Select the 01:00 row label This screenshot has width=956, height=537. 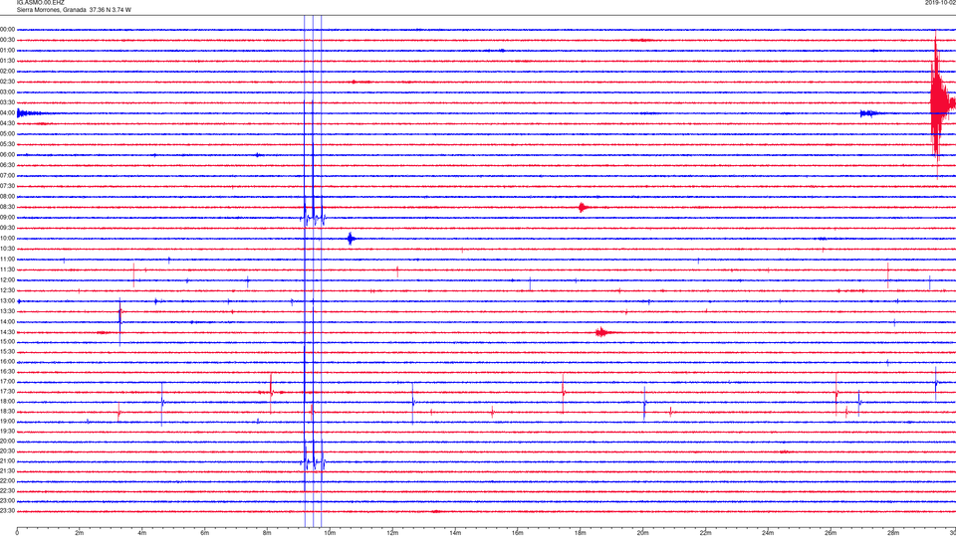point(7,51)
